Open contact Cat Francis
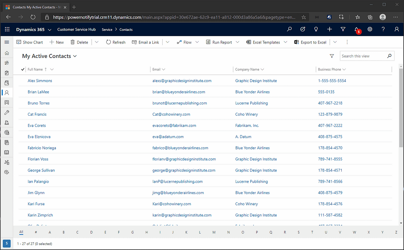404x250 pixels. [x=37, y=114]
